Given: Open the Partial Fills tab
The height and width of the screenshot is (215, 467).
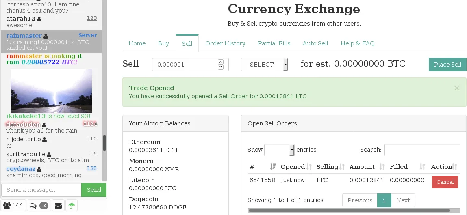Looking at the screenshot, I should [x=274, y=43].
